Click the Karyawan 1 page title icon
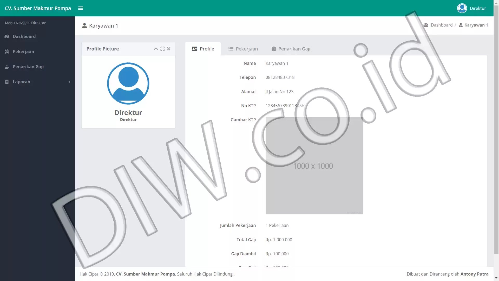Screen dimensions: 499x281 point(84,25)
